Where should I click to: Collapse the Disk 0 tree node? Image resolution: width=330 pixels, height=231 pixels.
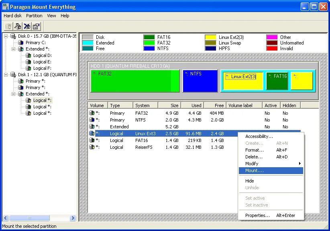tap(6, 36)
